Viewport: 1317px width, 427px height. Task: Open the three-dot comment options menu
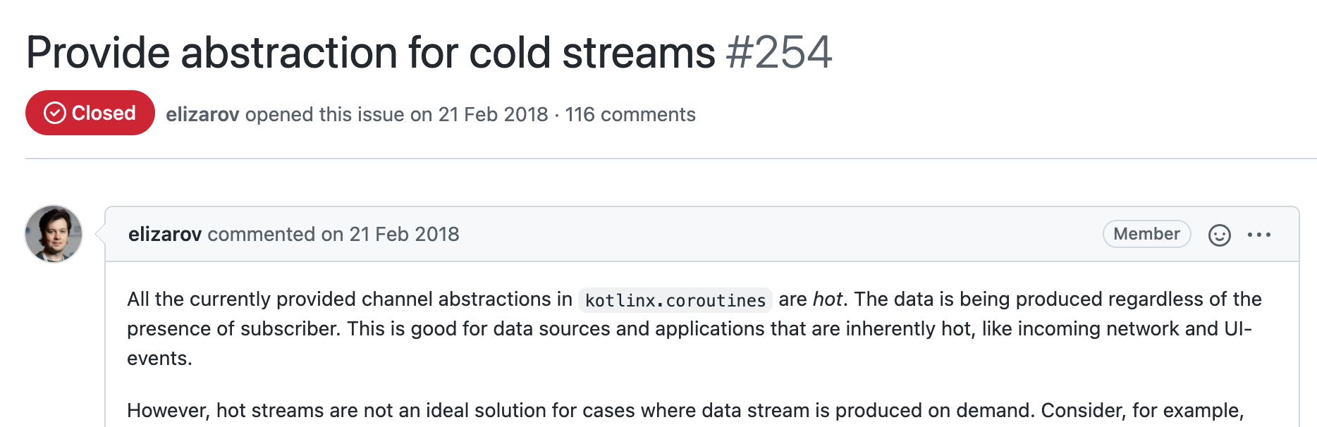pos(1258,235)
